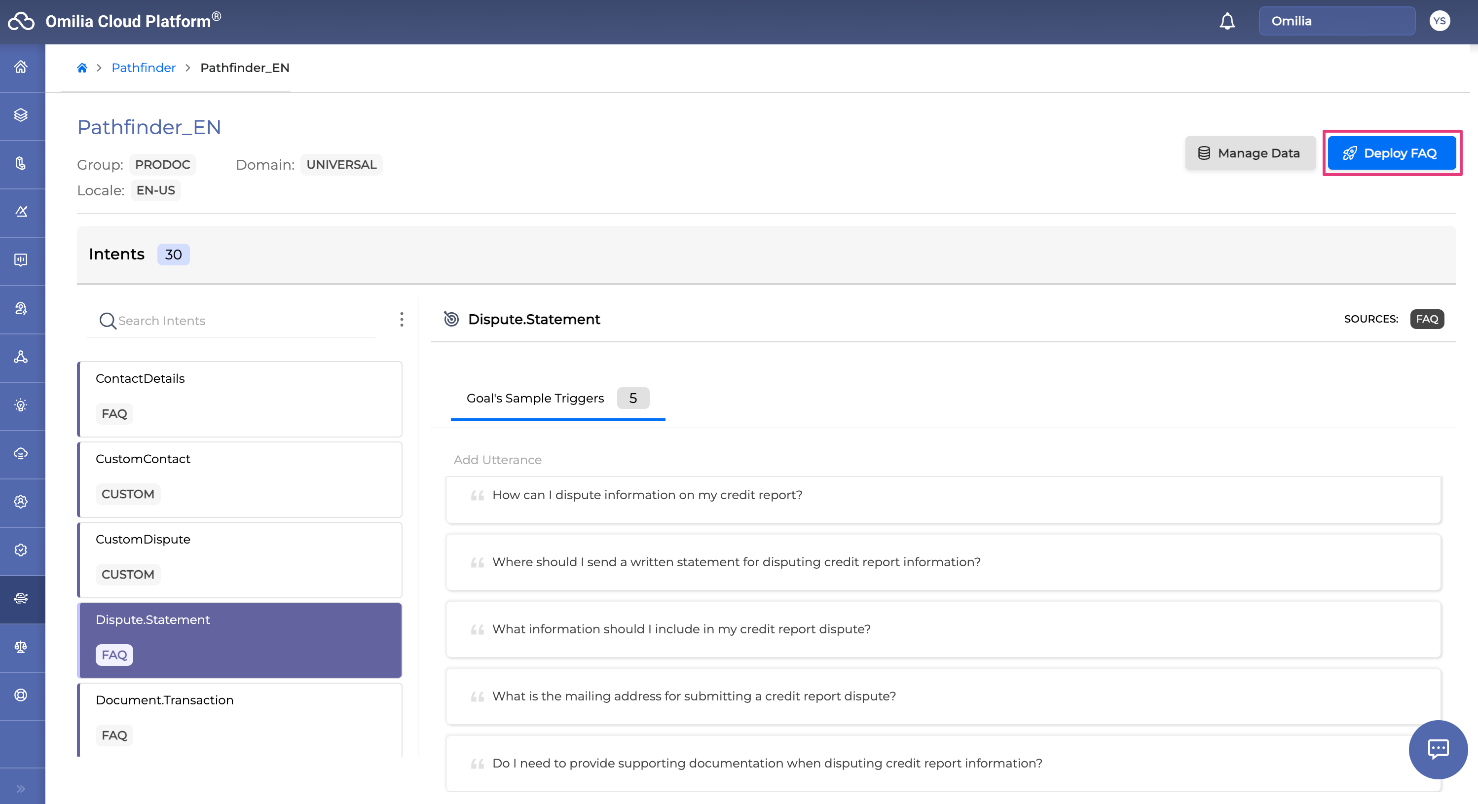The height and width of the screenshot is (804, 1478).
Task: Click the Deploy FAQ button
Action: click(x=1391, y=153)
